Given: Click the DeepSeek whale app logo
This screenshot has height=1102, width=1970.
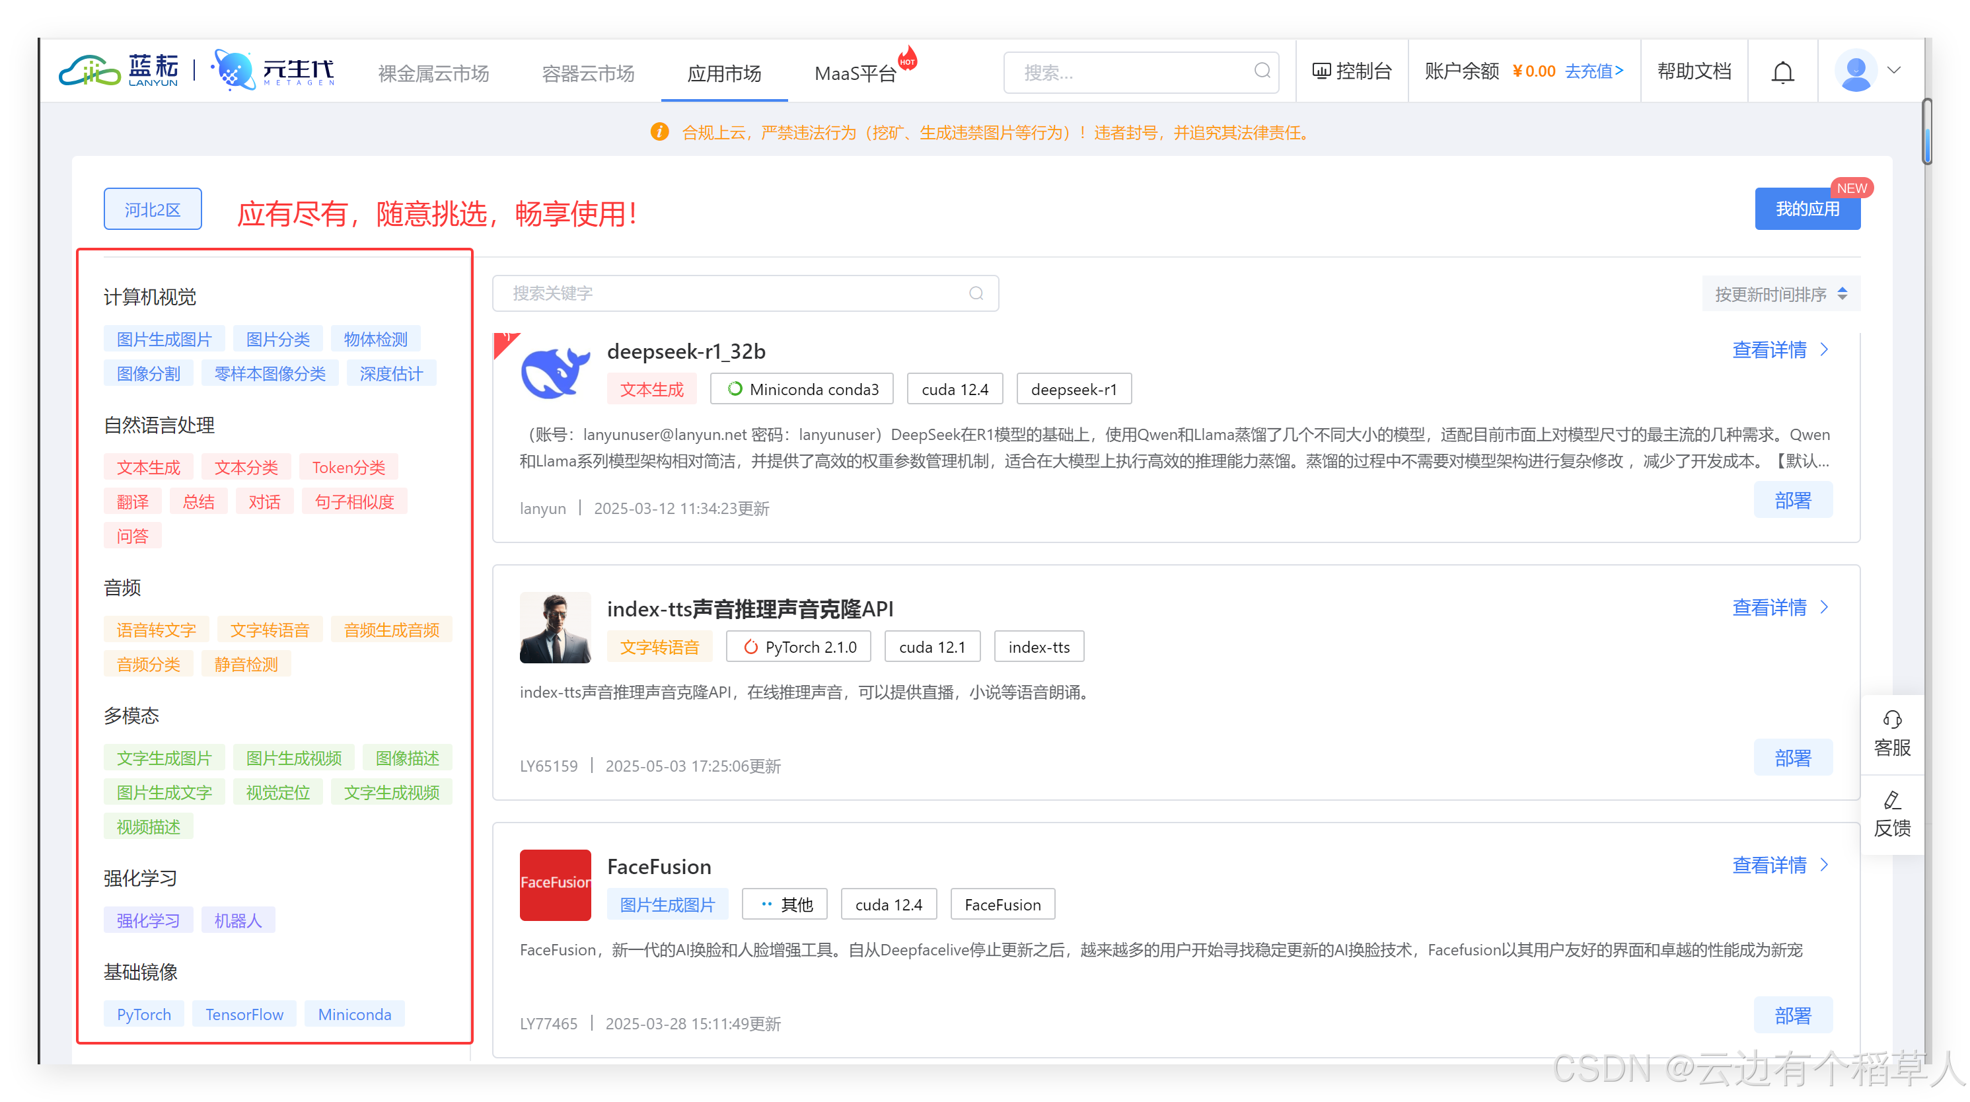Looking at the screenshot, I should [555, 370].
